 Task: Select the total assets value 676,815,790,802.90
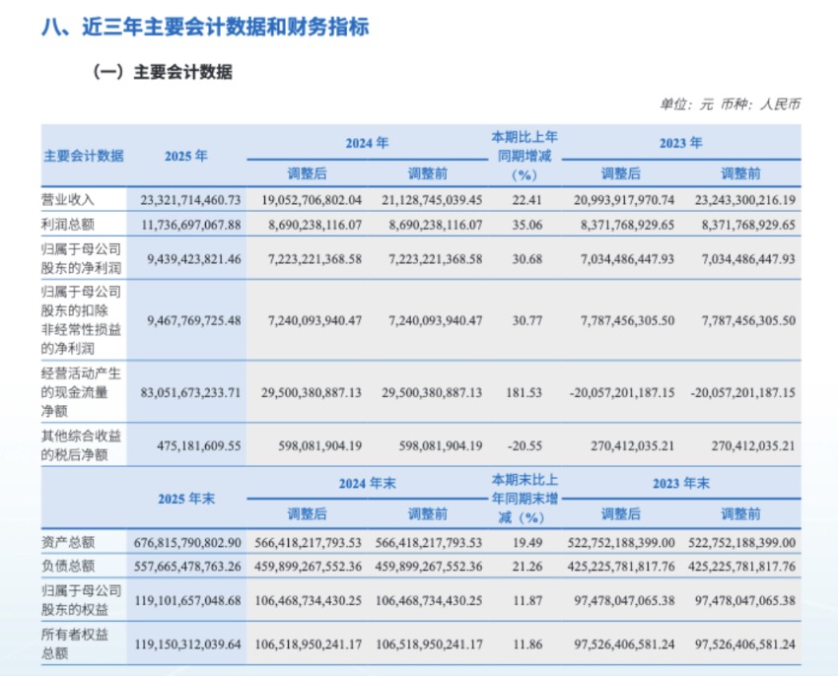(186, 542)
